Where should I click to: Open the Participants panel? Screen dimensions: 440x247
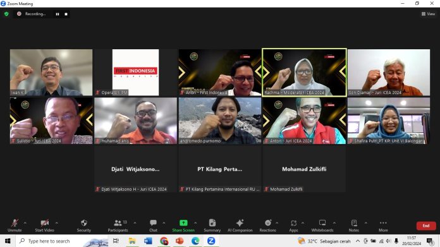[118, 226]
